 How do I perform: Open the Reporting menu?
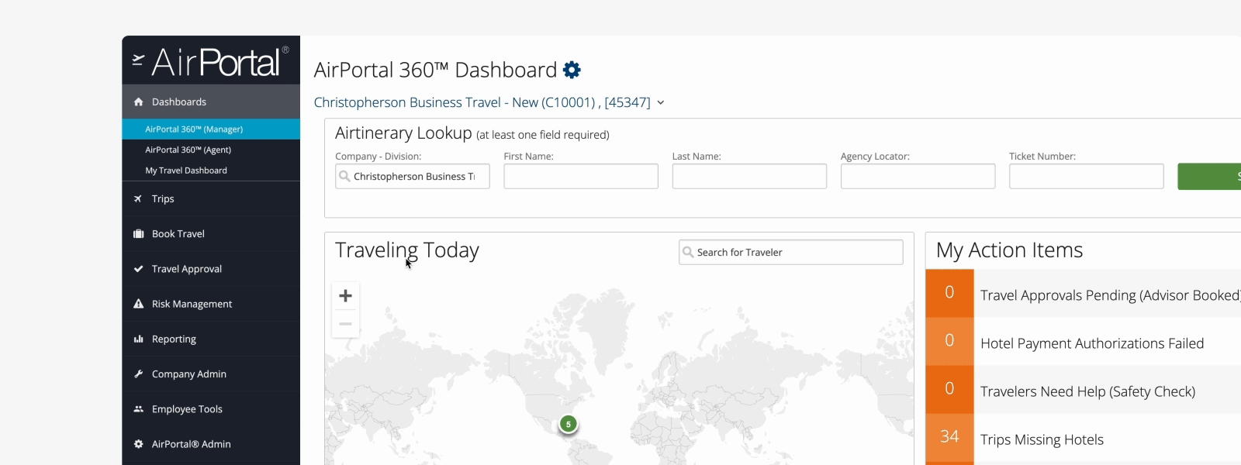tap(211, 339)
